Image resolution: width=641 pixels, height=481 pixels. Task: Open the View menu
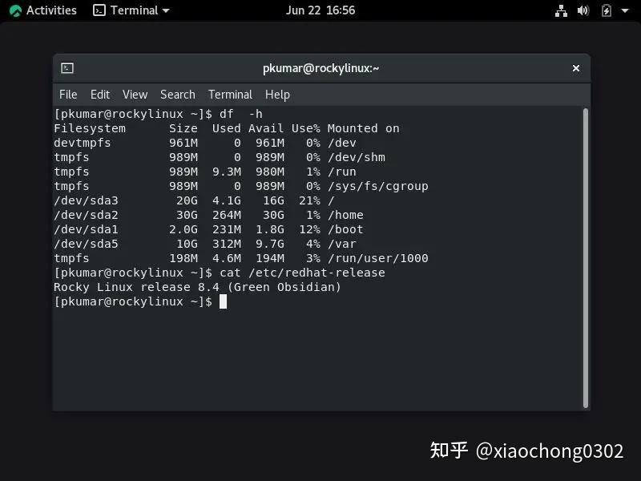135,95
